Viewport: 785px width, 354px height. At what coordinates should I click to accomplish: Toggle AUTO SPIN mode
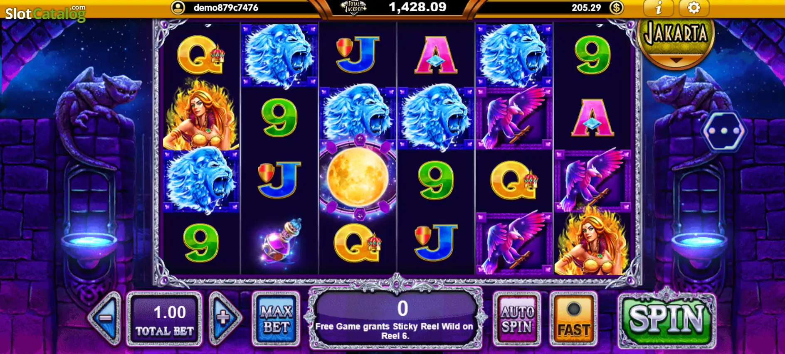(x=517, y=319)
